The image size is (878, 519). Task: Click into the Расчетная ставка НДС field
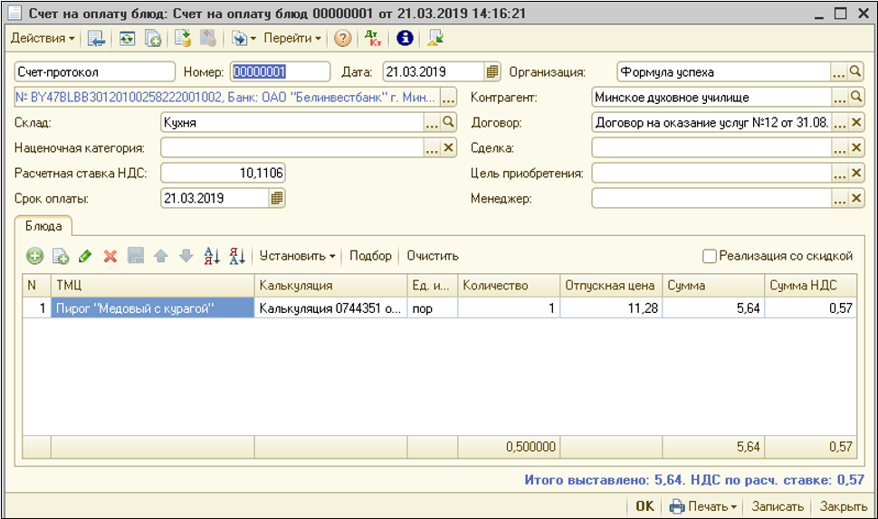[x=223, y=173]
